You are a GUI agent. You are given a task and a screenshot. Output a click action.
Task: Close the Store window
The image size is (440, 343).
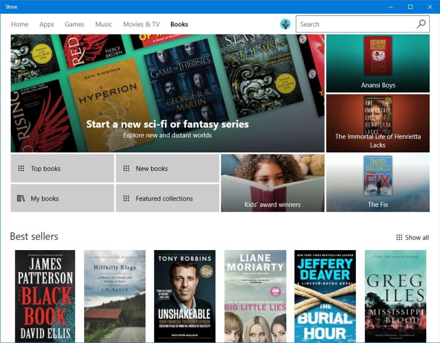[430, 7]
